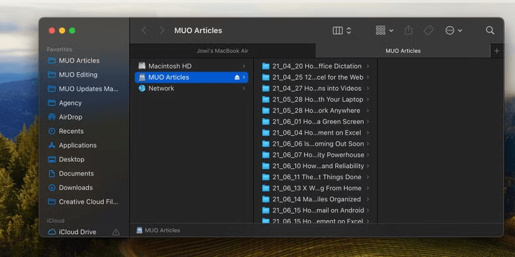Click the Finder forward navigation arrow
Screen dimensions: 515x257
point(162,30)
